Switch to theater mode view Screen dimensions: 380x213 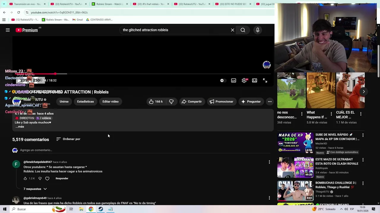tap(254, 80)
